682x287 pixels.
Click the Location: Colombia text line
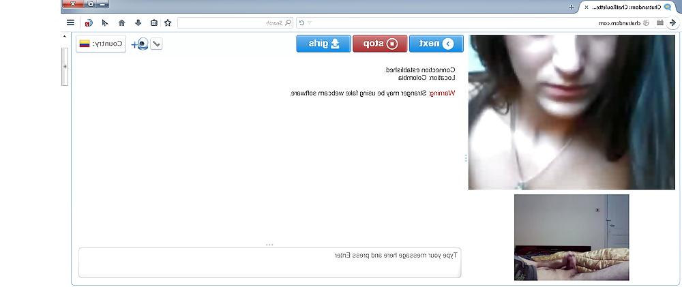point(427,78)
